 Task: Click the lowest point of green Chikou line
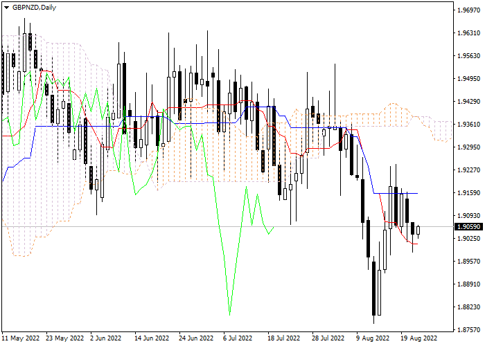tap(229, 314)
